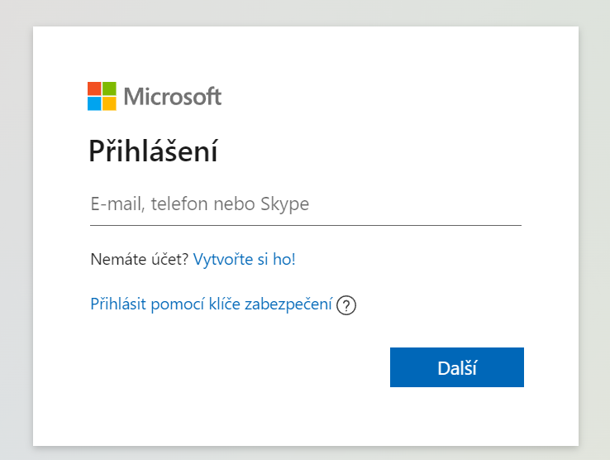Click the blue square of Microsoft logo

click(94, 103)
